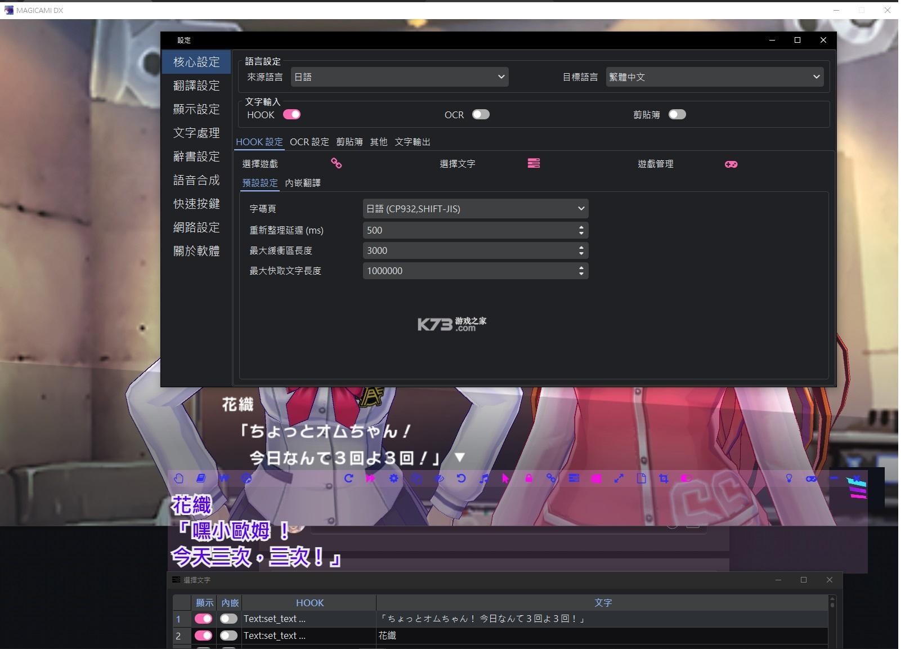905x649 pixels.
Task: Open 關於軟體 in settings sidebar
Action: point(196,251)
